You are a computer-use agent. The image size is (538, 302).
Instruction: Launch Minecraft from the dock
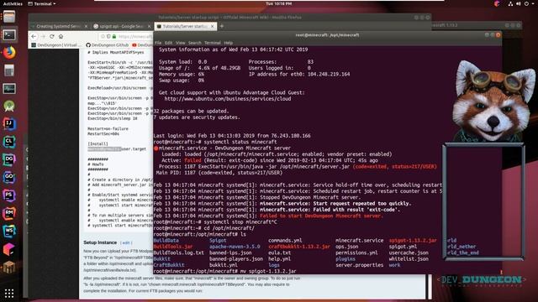(9, 267)
